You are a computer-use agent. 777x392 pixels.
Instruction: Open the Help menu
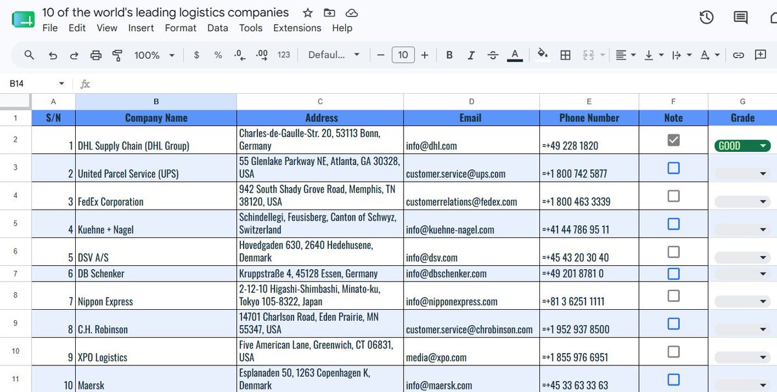343,28
